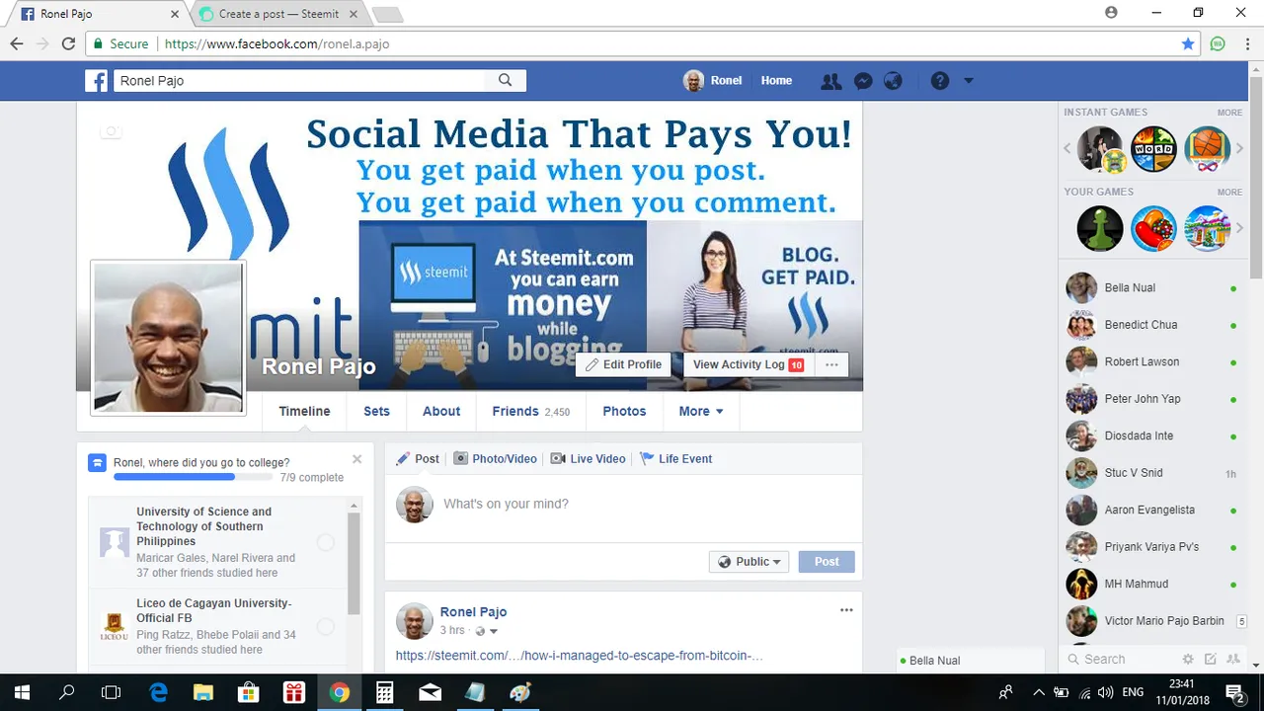Click the profile completion progress bar
The height and width of the screenshot is (711, 1264).
click(x=193, y=477)
